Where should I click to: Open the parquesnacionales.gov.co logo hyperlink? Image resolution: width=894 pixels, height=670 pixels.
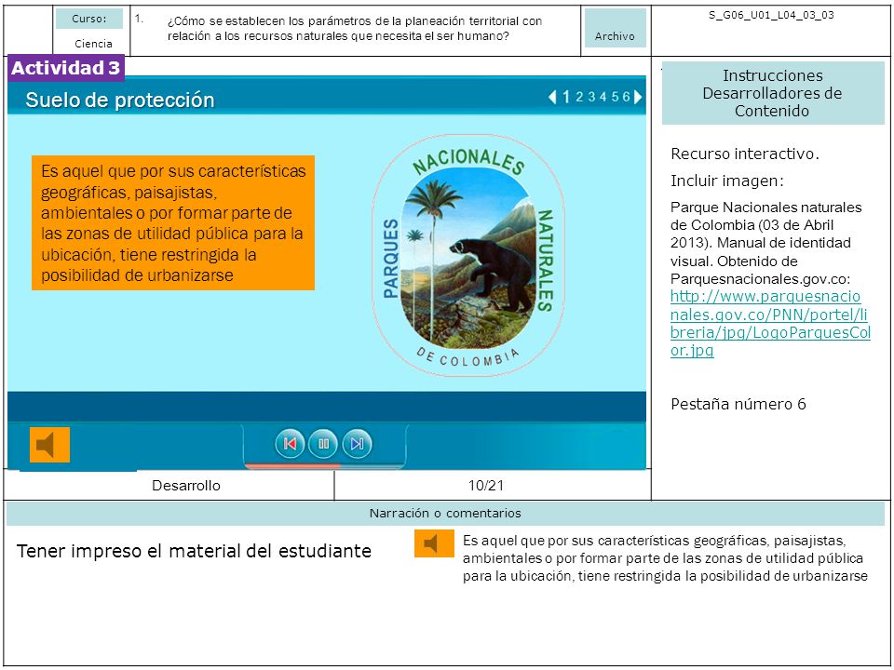tap(770, 323)
